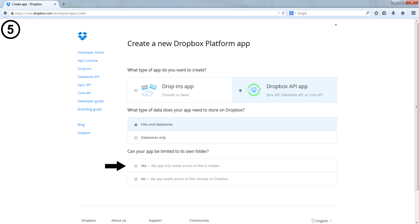Click the Dropbox footer heading
419x224 pixels.
click(89, 220)
